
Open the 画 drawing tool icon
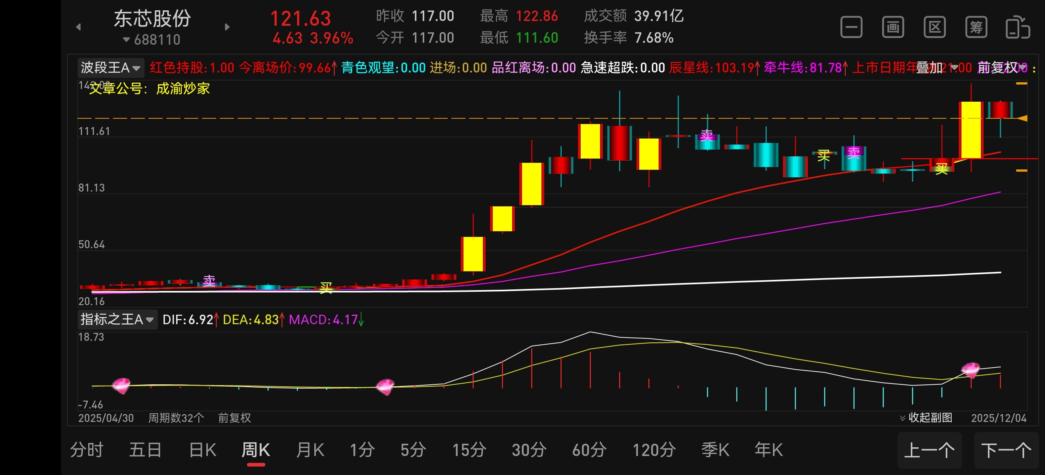point(893,28)
